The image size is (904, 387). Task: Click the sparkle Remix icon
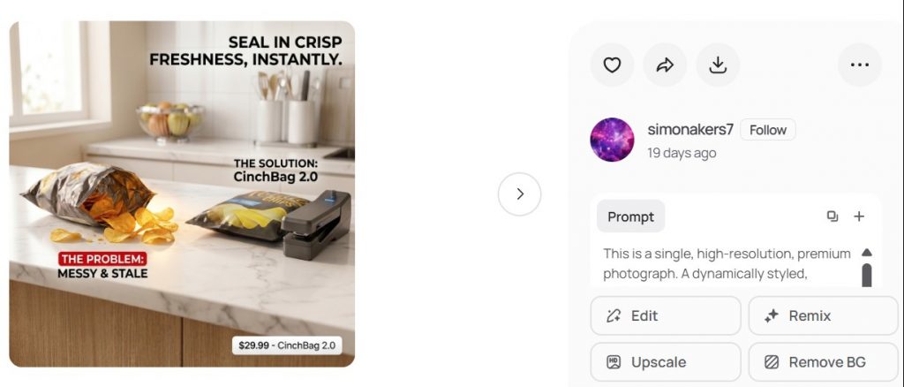(772, 316)
